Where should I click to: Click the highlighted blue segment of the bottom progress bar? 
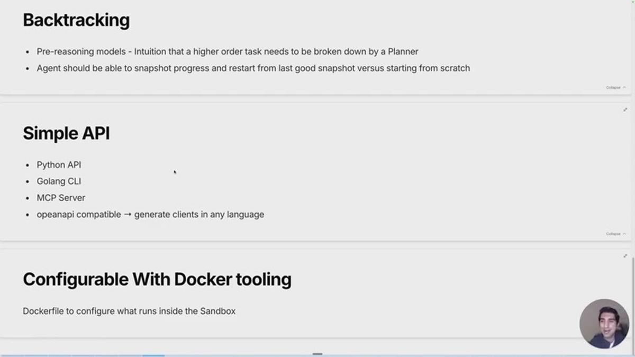(153, 355)
